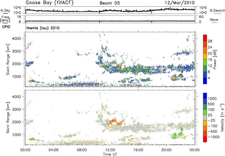Select the "Freq. [MHz]" axis label
Screen dimensions: 225x156
coord(5,19)
